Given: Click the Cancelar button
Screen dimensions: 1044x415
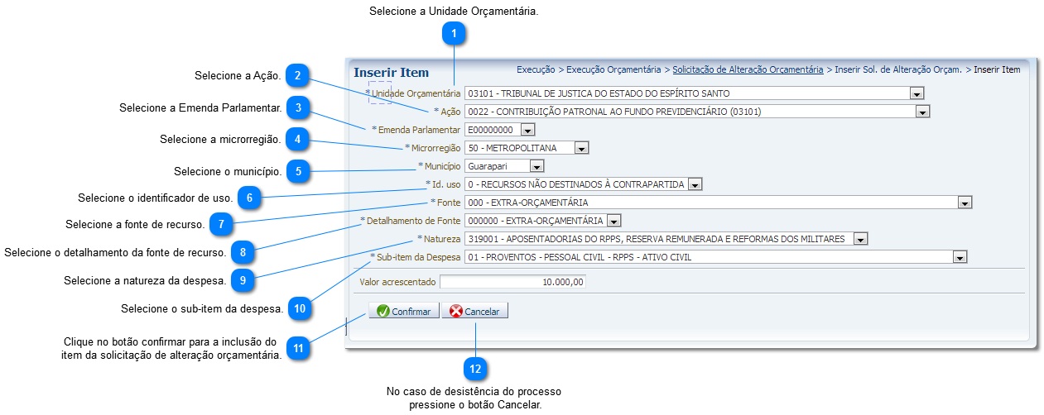Looking at the screenshot, I should pos(474,312).
